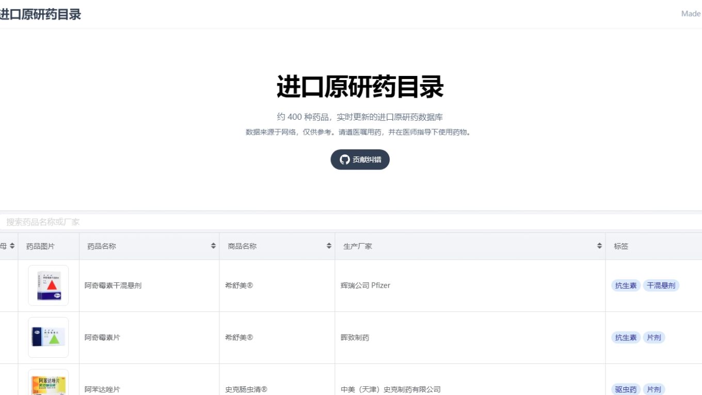The height and width of the screenshot is (395, 702).
Task: Select 片剂 tag in 阿奇霉素片 row
Action: 654,338
